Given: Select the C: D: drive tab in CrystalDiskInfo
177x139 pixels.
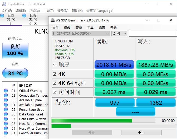Looking at the screenshot, I should pyautogui.click(x=33, y=19).
